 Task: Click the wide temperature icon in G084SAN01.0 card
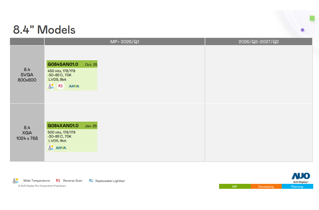pos(51,86)
